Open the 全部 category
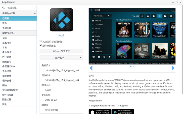183x114 pixels. (x=18, y=38)
